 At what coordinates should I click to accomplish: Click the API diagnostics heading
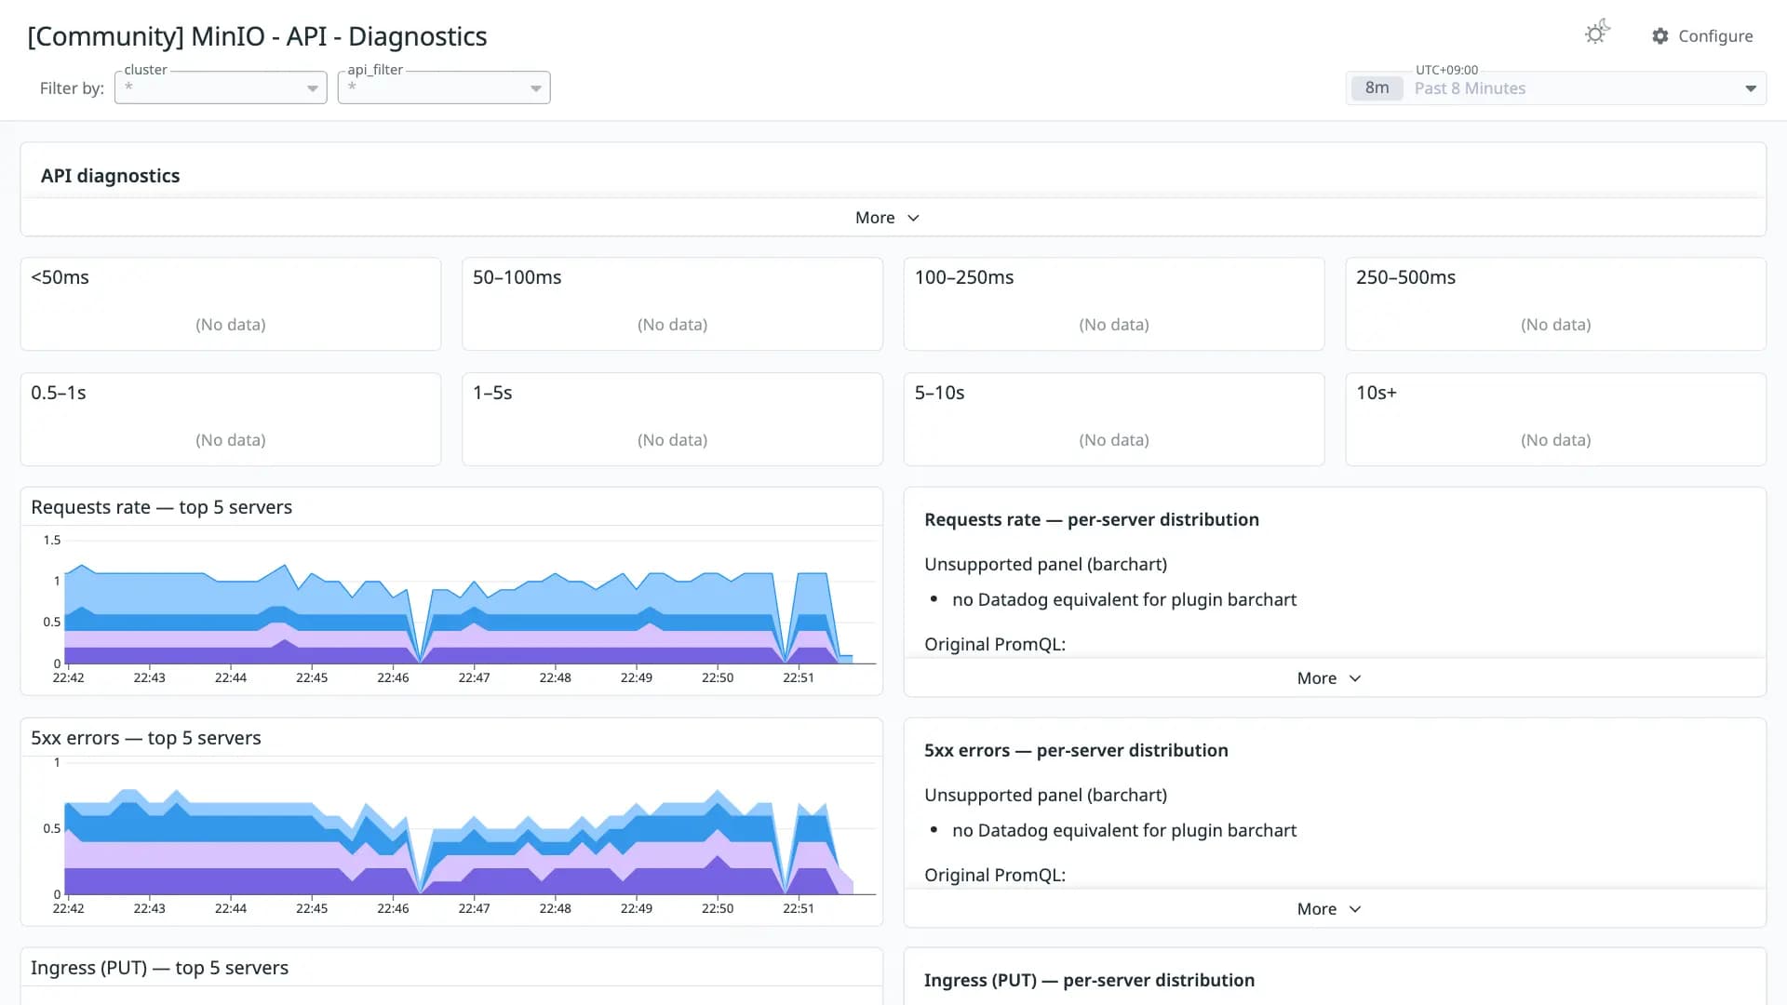(110, 176)
